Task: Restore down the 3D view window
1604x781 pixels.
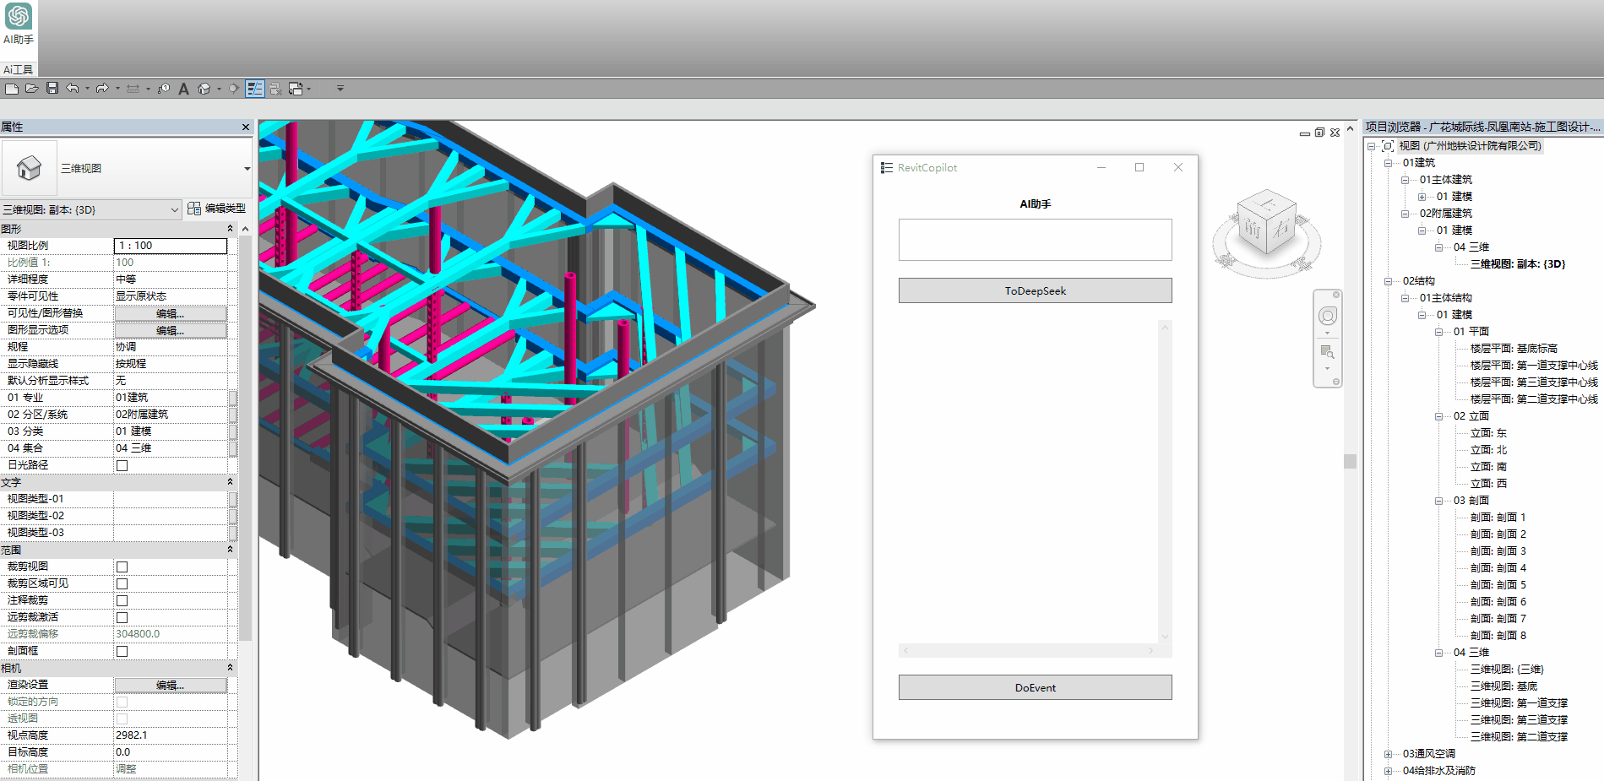Action: coord(1319,133)
